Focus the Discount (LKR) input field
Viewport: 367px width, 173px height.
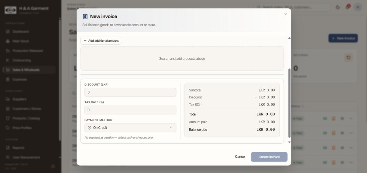click(x=130, y=92)
